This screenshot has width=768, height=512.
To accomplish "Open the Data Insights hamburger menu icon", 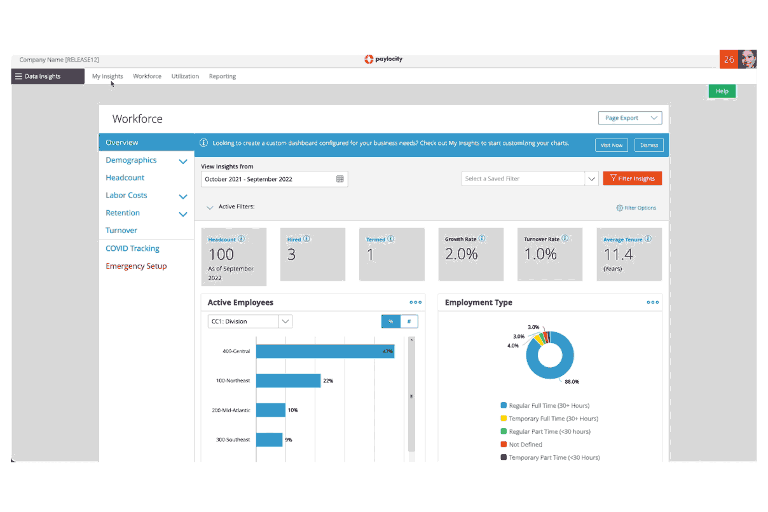I will [x=18, y=76].
